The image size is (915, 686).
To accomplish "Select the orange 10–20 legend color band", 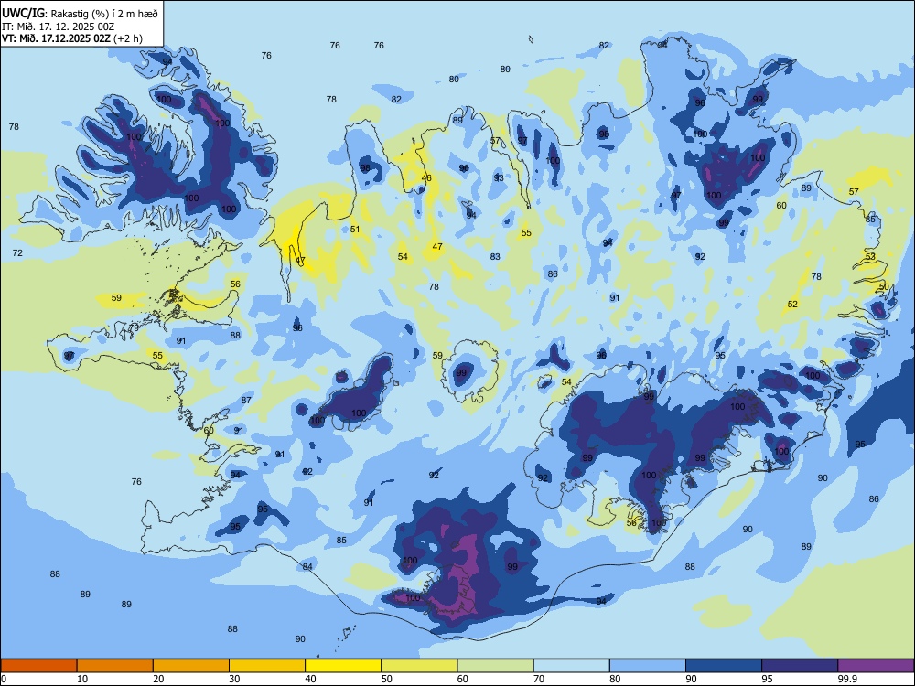I will [x=115, y=666].
